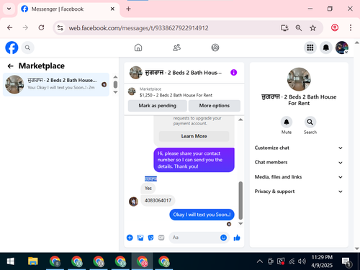Click the 'Hi, please share your contact' message
Image resolution: width=360 pixels, height=270 pixels.
(x=194, y=160)
